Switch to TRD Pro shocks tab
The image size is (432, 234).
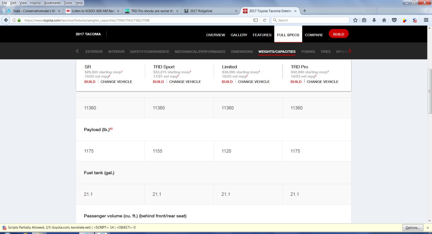tap(151, 11)
